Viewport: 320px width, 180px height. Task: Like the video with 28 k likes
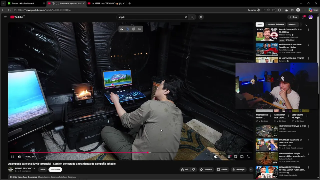[x=184, y=169]
